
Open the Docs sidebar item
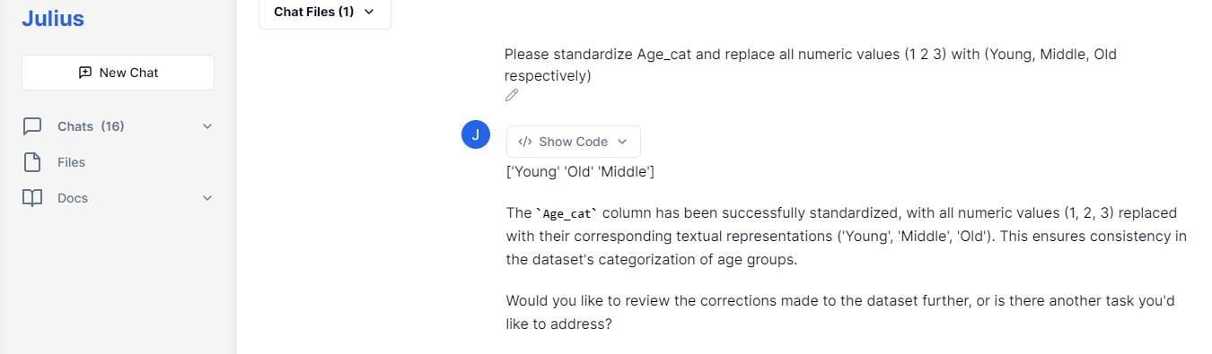click(x=118, y=198)
